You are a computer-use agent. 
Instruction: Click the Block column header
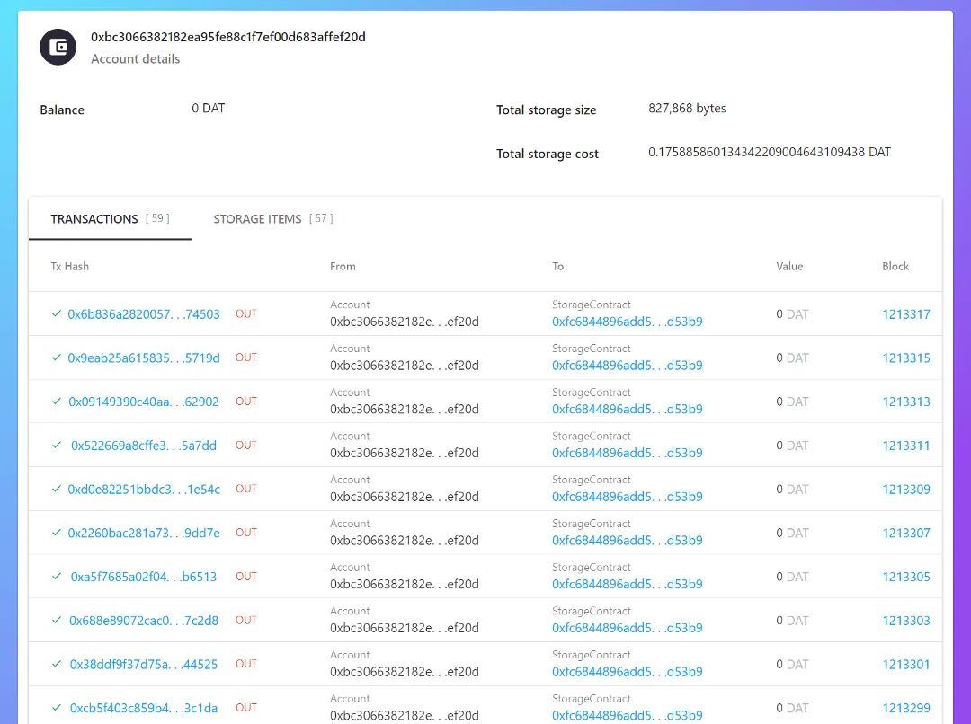[x=895, y=266]
